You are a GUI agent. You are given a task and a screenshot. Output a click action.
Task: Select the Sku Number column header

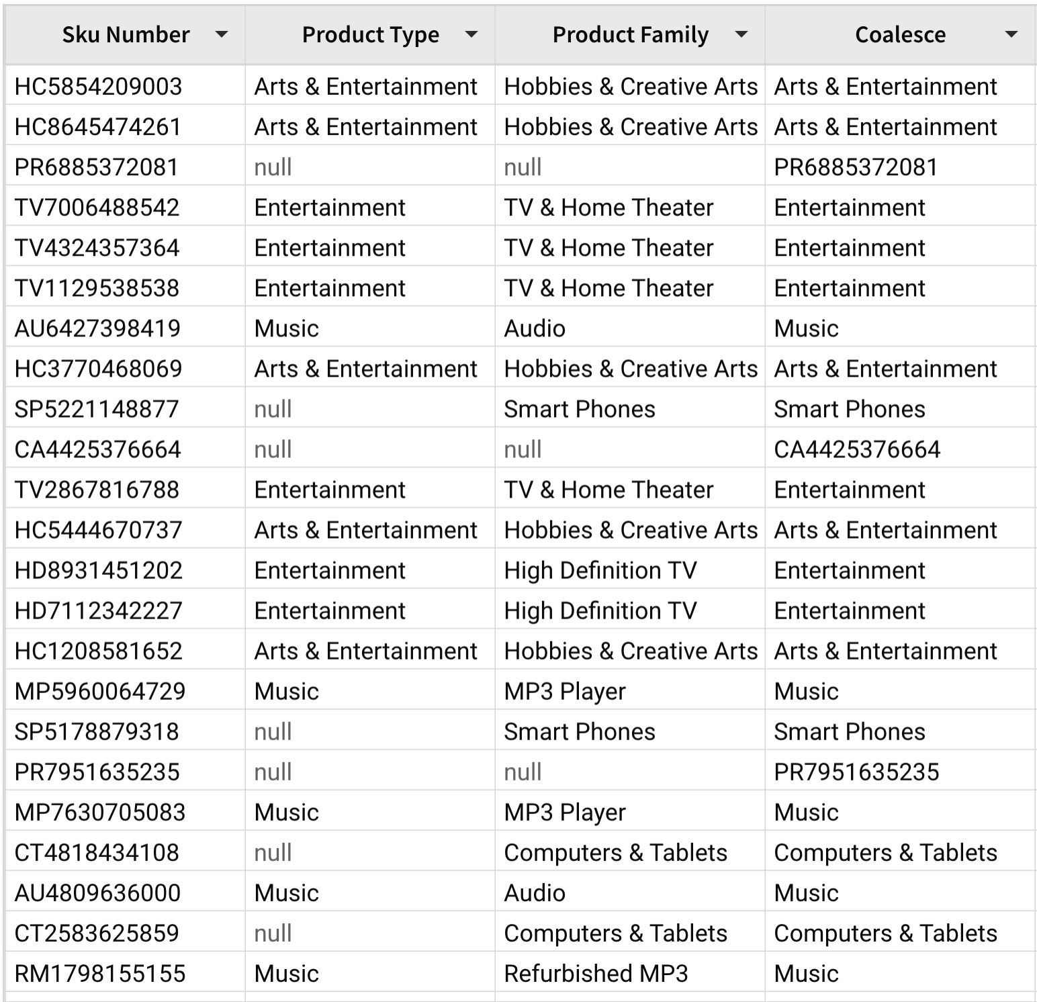126,35
